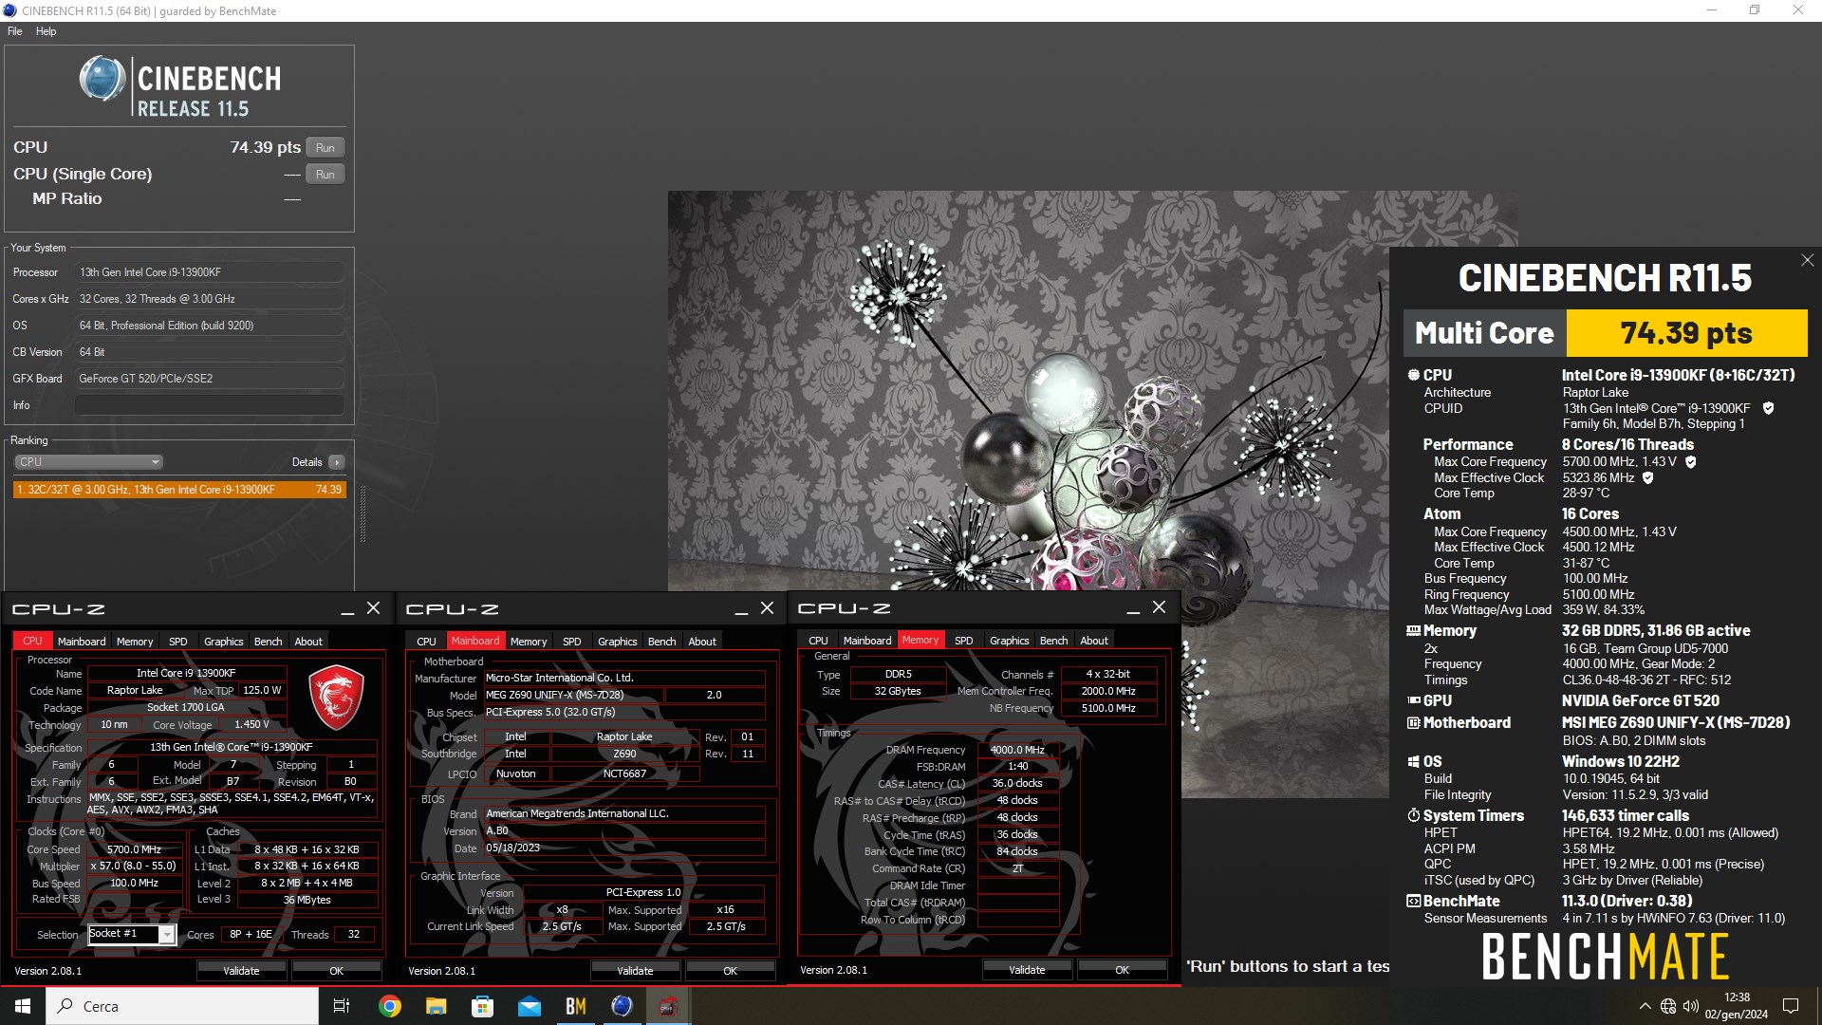Open network settings from the tray globe icon
The image size is (1822, 1025).
(1668, 1006)
